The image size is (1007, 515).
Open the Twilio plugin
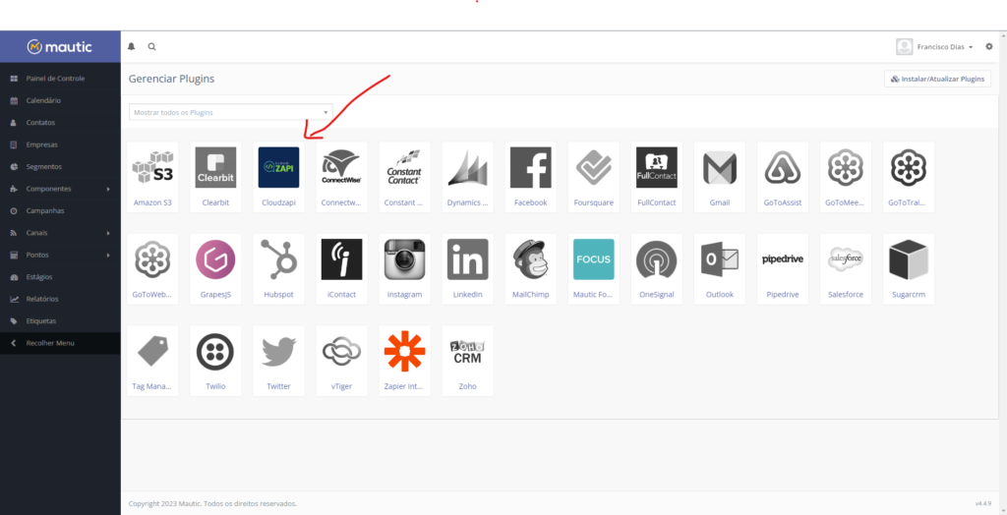click(215, 361)
